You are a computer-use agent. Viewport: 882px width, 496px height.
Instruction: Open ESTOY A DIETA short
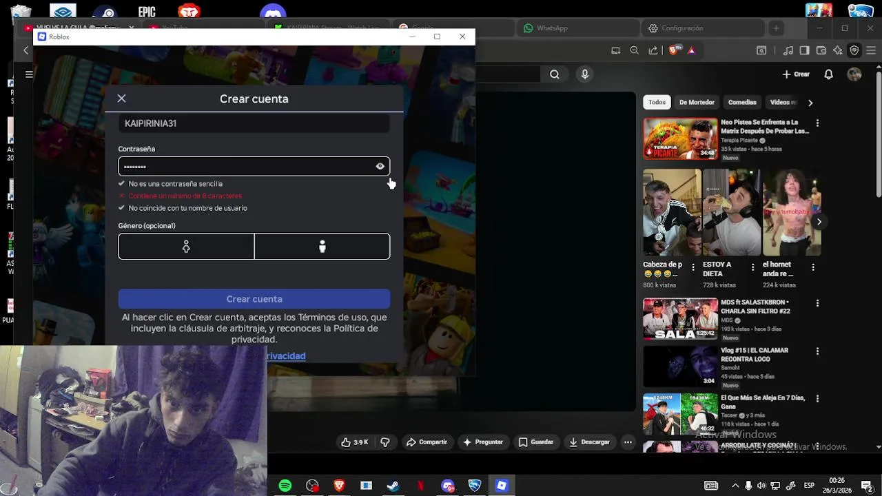click(x=732, y=212)
